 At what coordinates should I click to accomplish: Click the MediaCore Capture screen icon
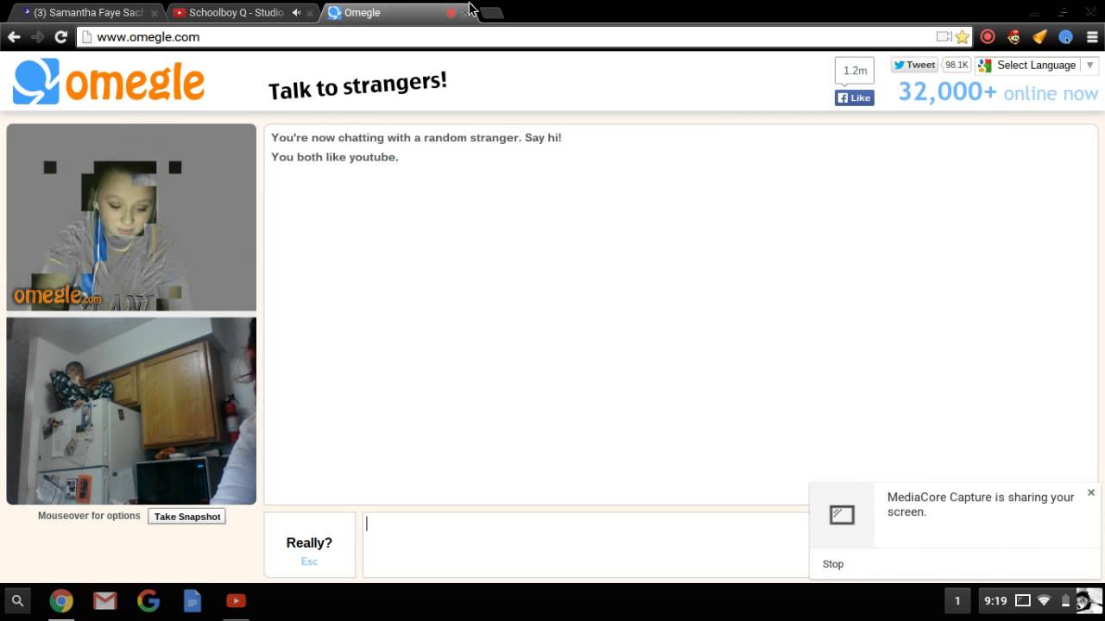[842, 515]
